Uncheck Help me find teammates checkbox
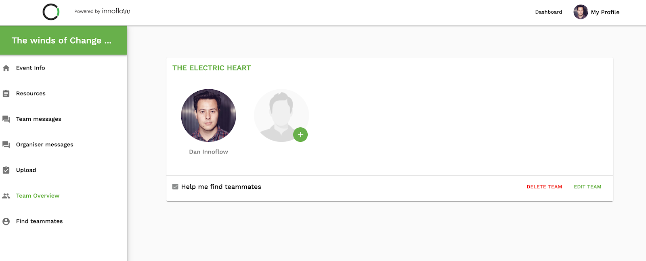The image size is (646, 261). (175, 187)
